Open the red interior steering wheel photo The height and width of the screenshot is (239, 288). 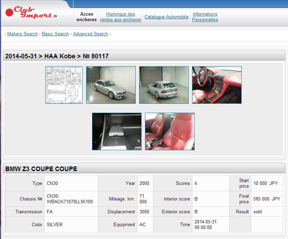click(217, 85)
